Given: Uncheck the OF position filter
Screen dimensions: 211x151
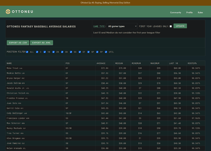Looking at the screenshot, I should click(x=80, y=52).
